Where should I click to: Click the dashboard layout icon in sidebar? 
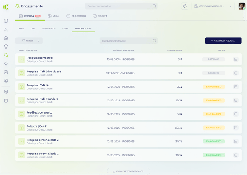6,21
